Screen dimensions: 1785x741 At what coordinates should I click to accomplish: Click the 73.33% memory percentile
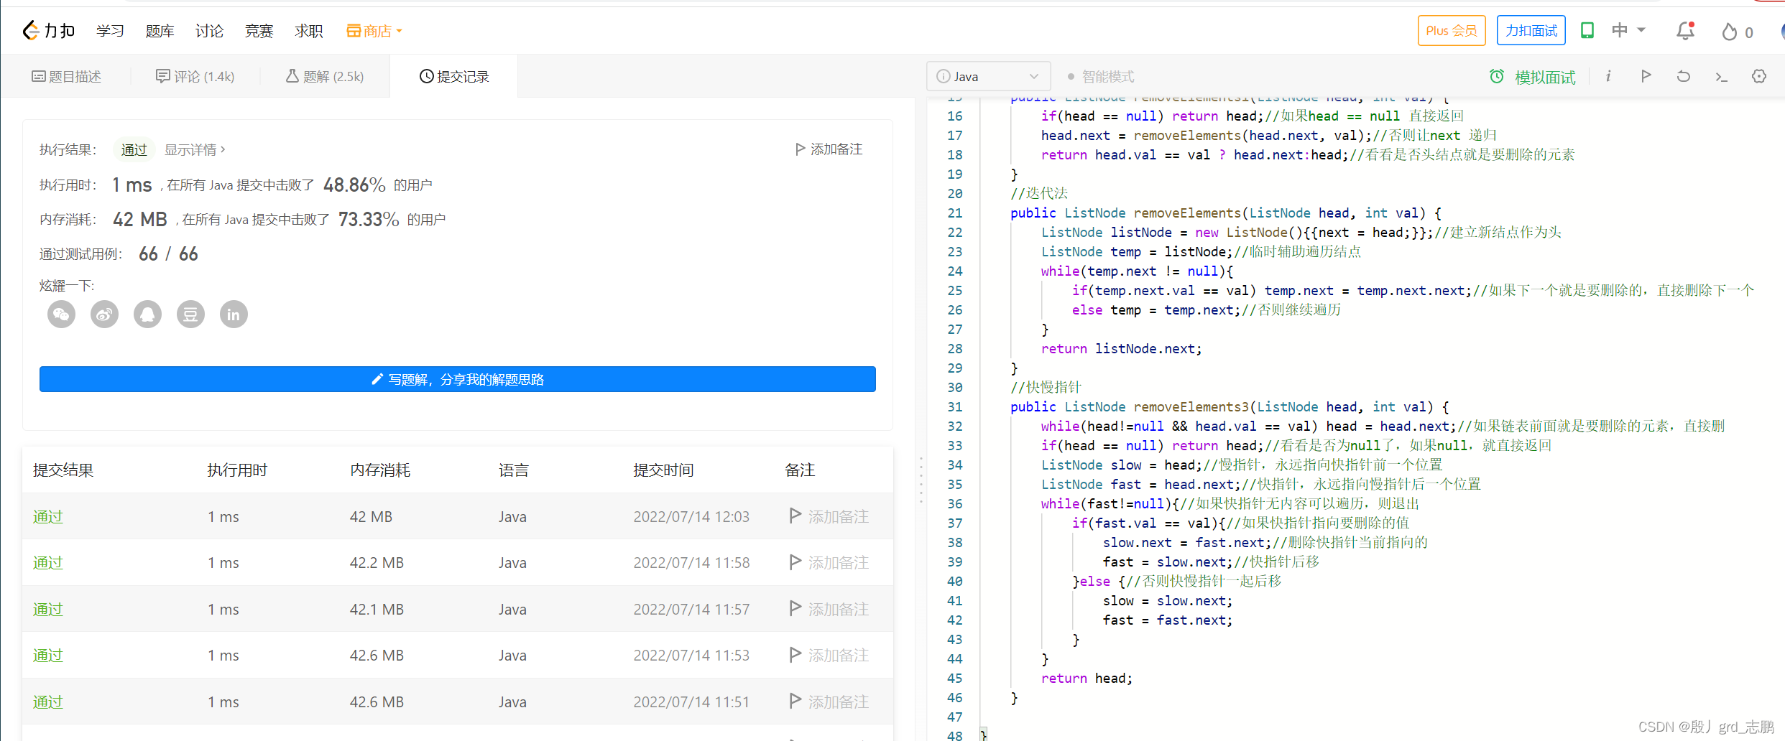(369, 219)
